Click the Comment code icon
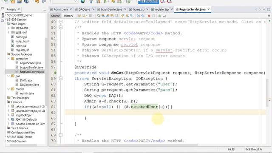 pos(160,16)
